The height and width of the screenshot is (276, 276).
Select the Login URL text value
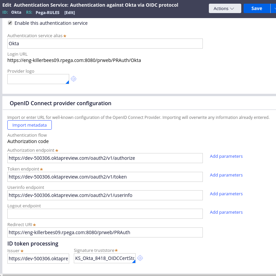click(74, 60)
